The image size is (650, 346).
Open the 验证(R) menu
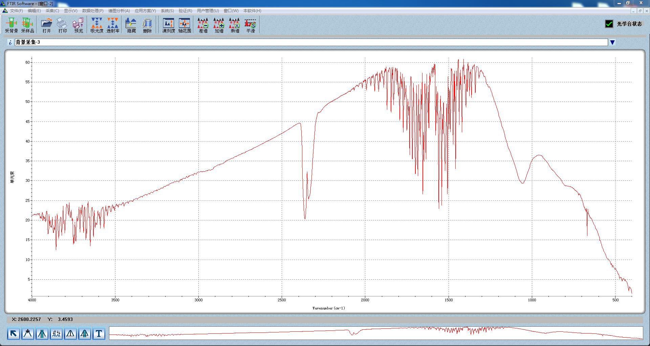tap(185, 11)
